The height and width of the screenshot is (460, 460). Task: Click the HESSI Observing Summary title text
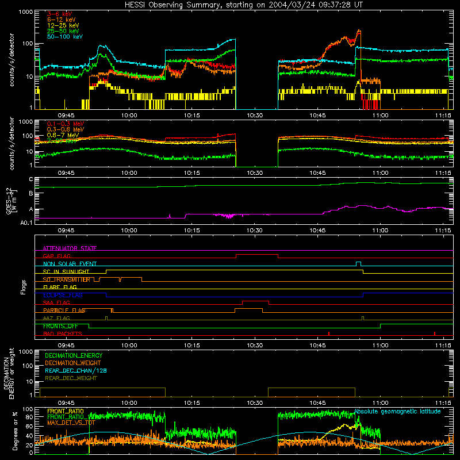tap(243, 5)
